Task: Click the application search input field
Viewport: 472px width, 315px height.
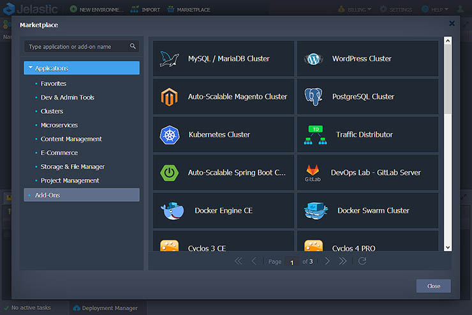Action: [x=77, y=47]
